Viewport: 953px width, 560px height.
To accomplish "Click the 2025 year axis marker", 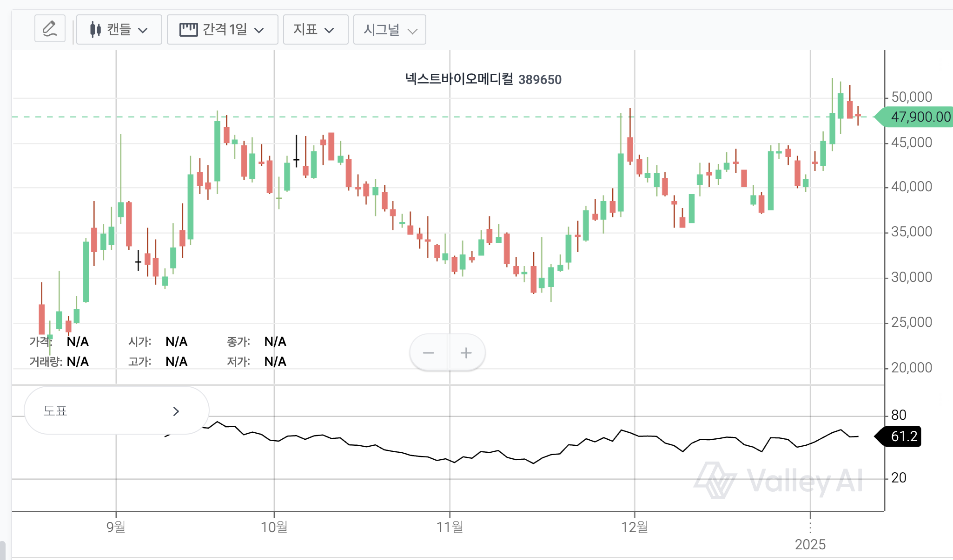I will pyautogui.click(x=810, y=544).
